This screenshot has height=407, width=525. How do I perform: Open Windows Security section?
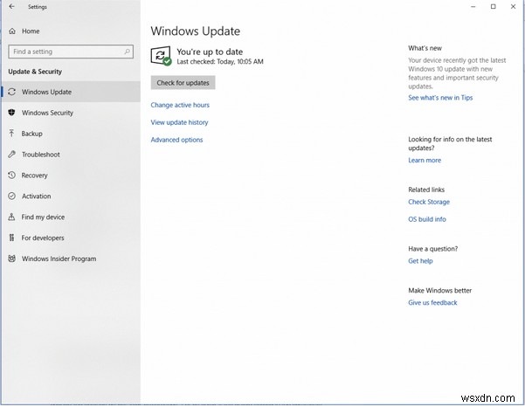pyautogui.click(x=71, y=113)
